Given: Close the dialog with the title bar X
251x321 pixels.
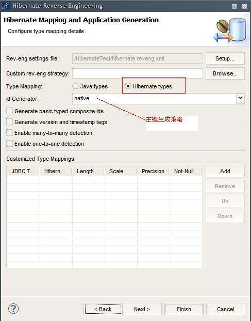Looking at the screenshot, I should (244, 6).
